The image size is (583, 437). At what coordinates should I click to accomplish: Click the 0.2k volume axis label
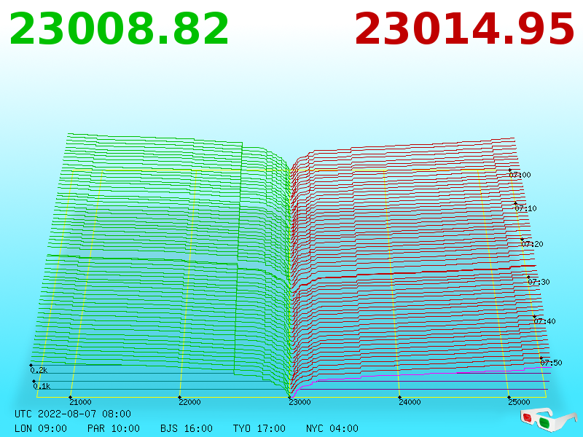pos(39,370)
